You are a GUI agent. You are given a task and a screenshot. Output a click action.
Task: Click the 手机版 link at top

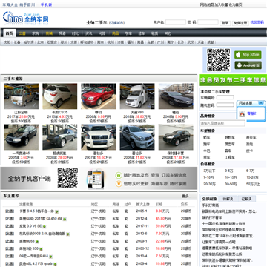(x=46, y=4)
